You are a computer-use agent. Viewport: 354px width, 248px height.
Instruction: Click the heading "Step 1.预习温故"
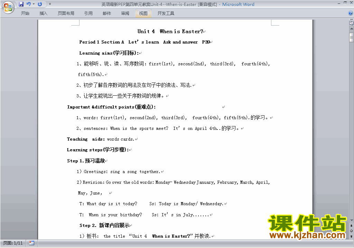[x=86, y=161]
